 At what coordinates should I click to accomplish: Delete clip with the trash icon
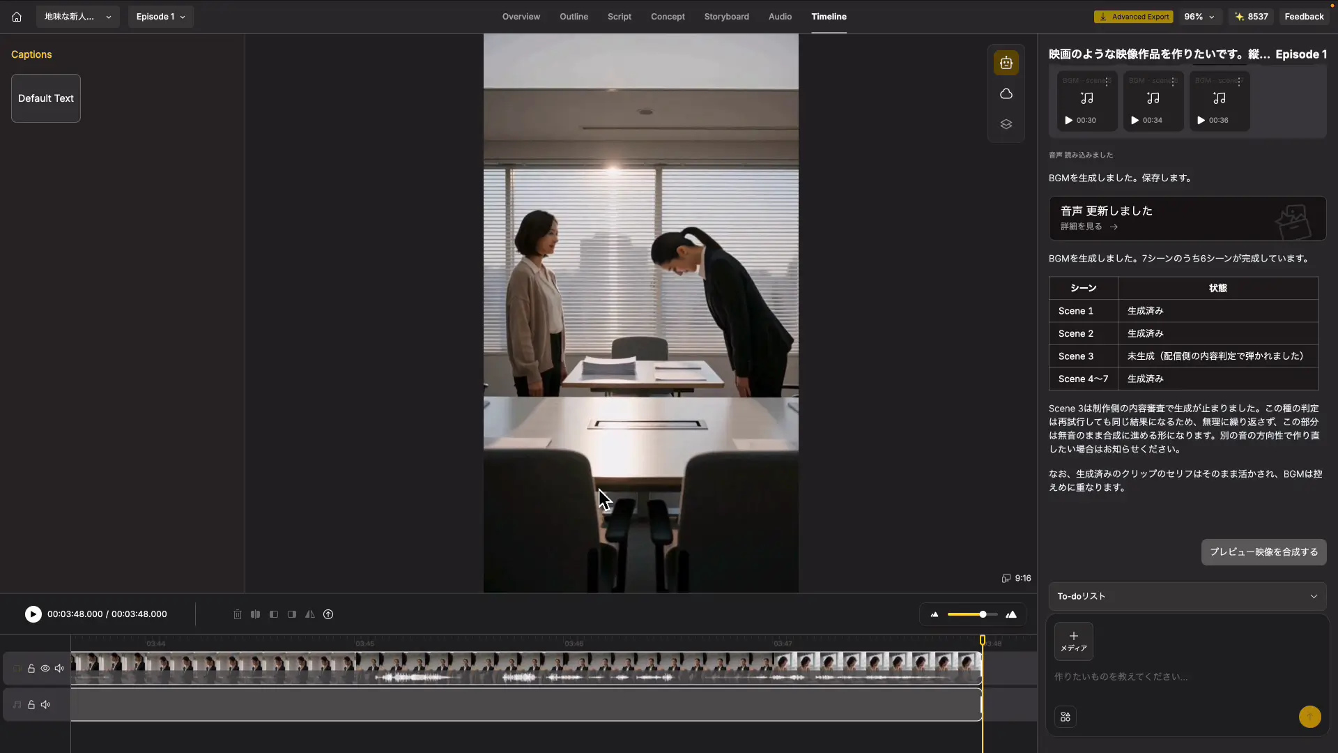237,614
